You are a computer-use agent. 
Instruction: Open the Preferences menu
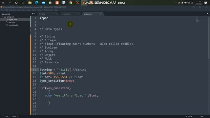click(x=48, y=10)
